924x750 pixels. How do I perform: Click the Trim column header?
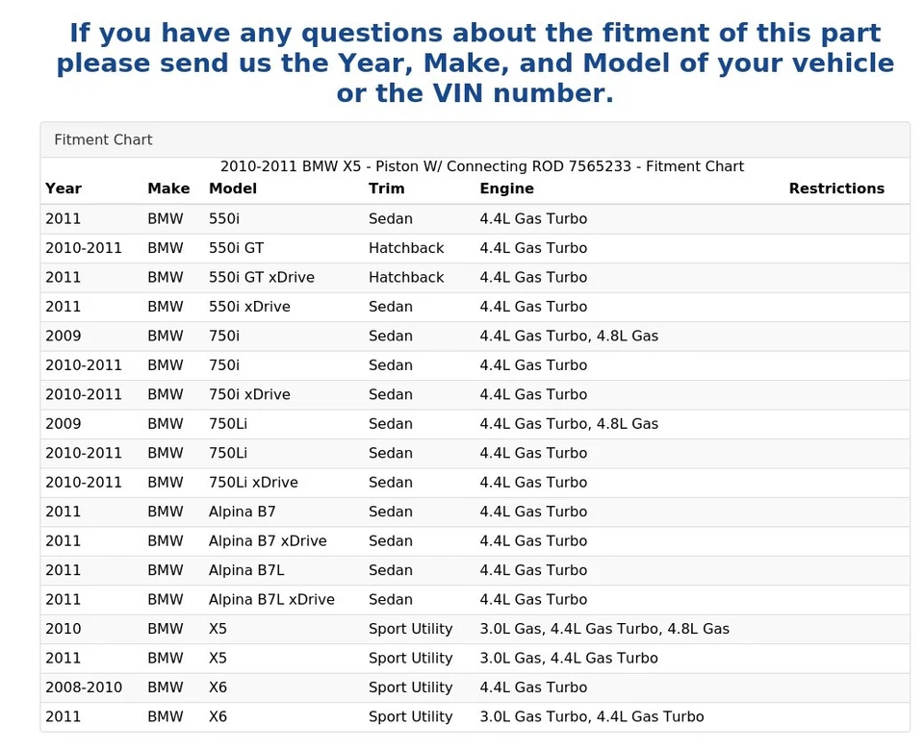coord(387,188)
